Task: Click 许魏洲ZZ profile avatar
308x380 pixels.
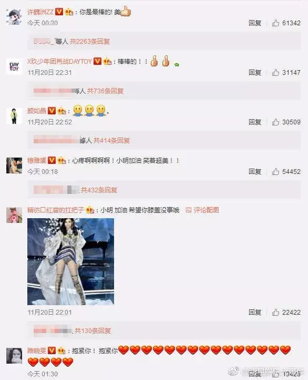Action: 14,17
